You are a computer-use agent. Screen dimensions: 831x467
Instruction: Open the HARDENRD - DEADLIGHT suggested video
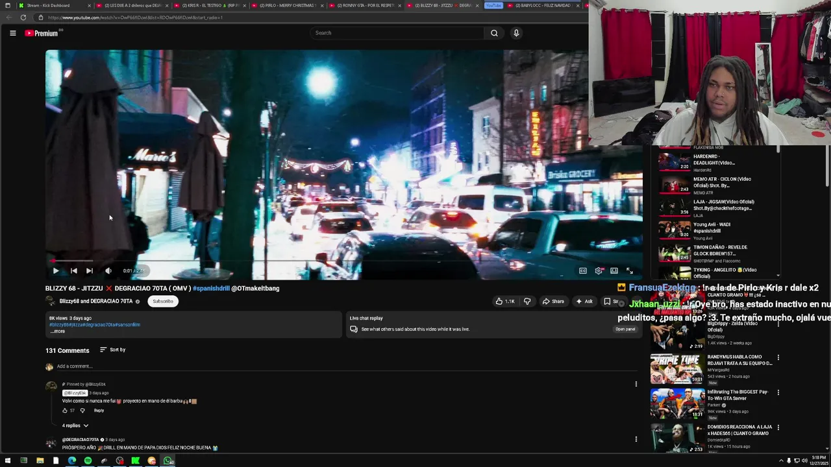(714, 162)
